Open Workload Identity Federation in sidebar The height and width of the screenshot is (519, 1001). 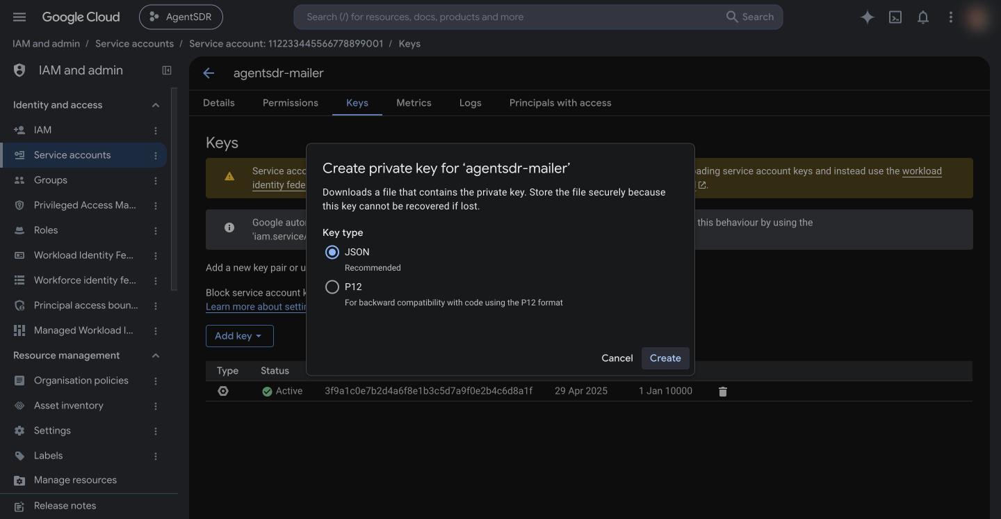pos(83,255)
